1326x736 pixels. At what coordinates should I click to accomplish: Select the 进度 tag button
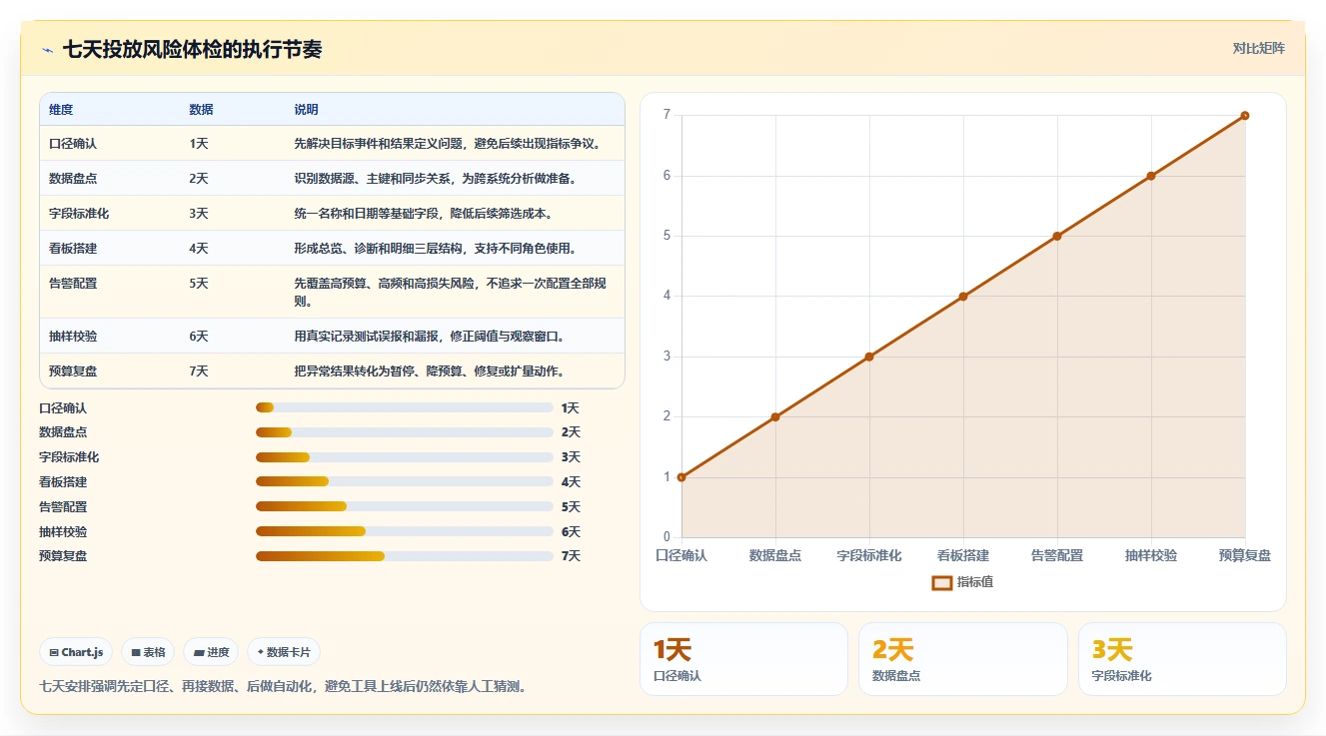pyautogui.click(x=211, y=652)
